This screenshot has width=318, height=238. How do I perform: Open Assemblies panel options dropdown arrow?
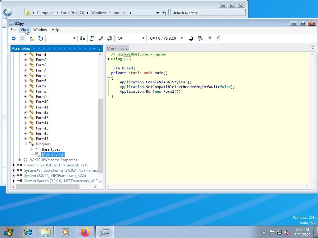94,48
